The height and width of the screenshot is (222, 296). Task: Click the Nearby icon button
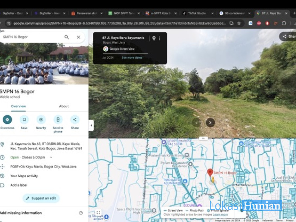click(41, 119)
